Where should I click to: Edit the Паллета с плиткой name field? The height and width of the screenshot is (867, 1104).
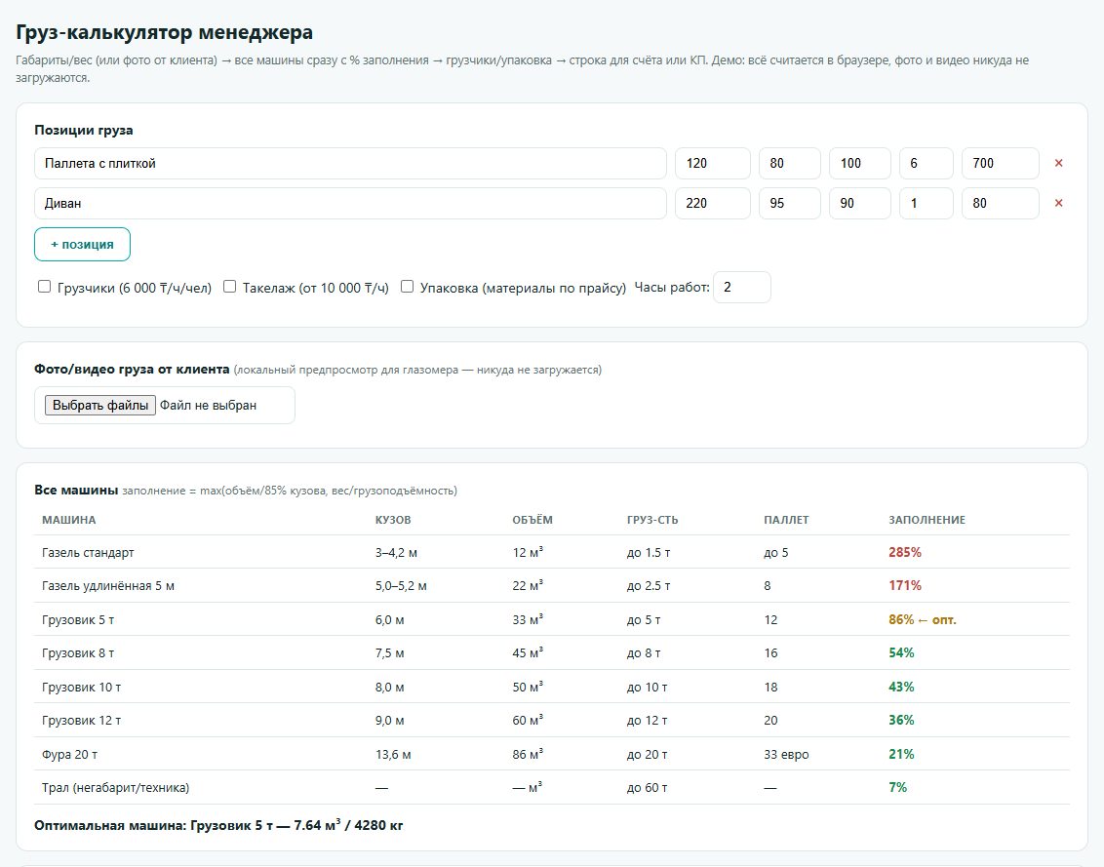[x=351, y=164]
